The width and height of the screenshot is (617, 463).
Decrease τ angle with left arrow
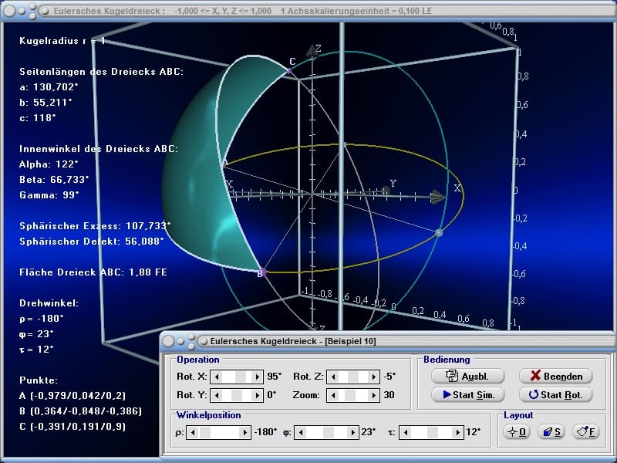(406, 432)
